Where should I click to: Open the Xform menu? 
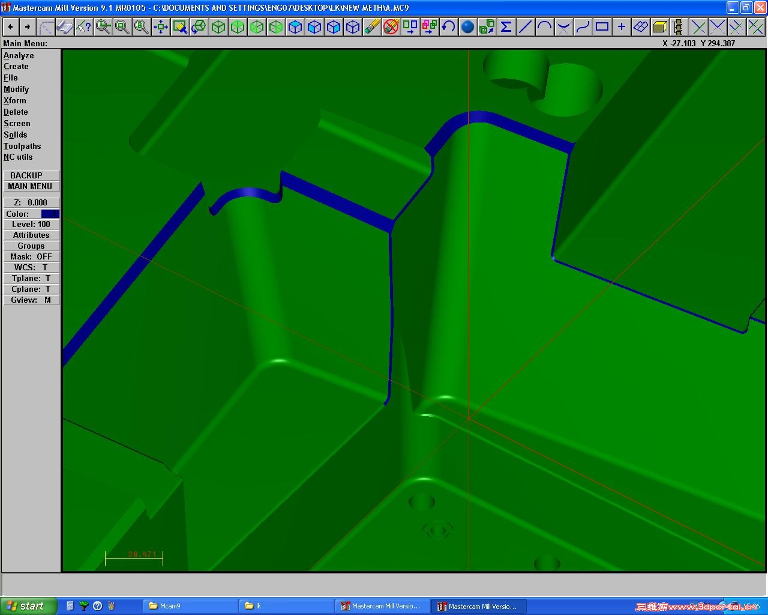(x=15, y=101)
